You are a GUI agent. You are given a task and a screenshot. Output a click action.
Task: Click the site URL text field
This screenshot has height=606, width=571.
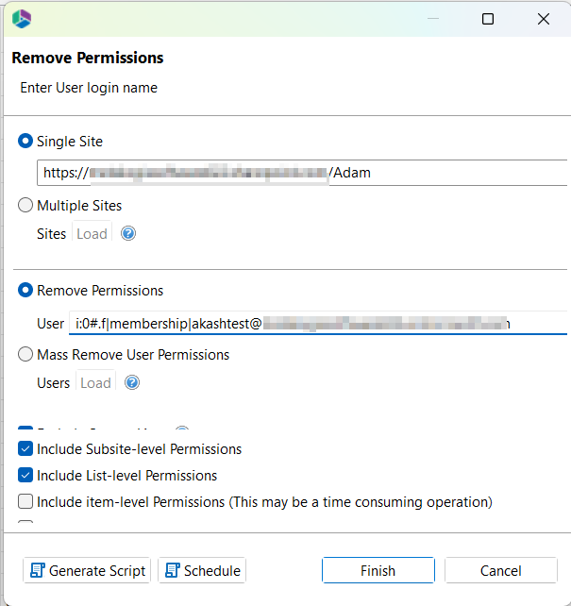click(302, 173)
